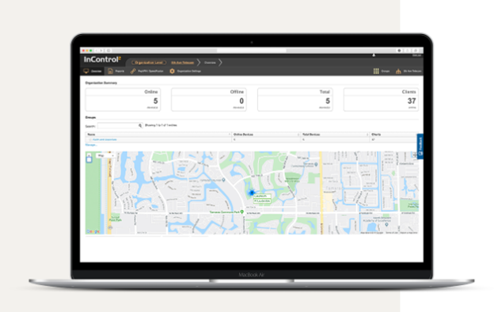Click the blue device cluster marker on map
The height and width of the screenshot is (312, 494).
[252, 192]
